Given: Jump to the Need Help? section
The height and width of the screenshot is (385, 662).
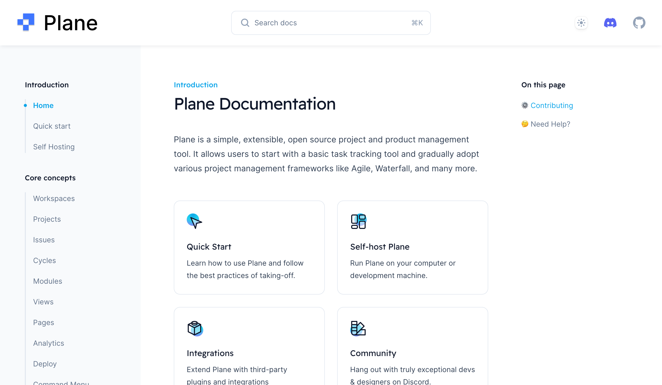Looking at the screenshot, I should point(550,124).
